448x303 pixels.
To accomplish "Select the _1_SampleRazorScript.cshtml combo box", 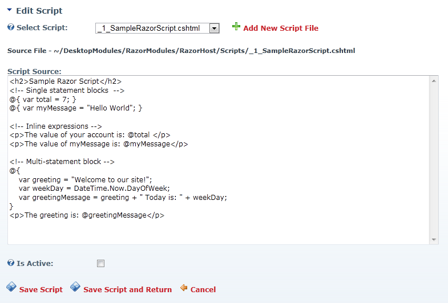I will pos(157,28).
